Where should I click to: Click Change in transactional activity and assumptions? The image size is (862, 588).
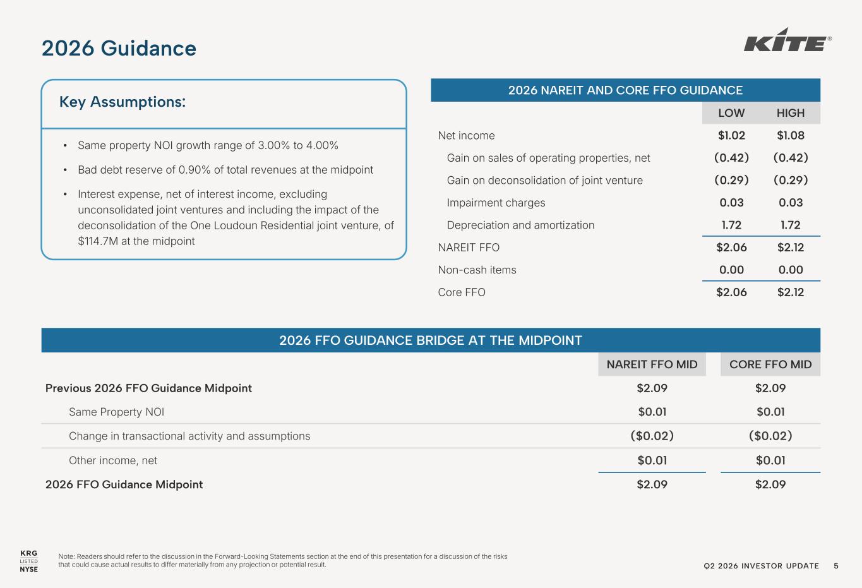[x=189, y=436]
